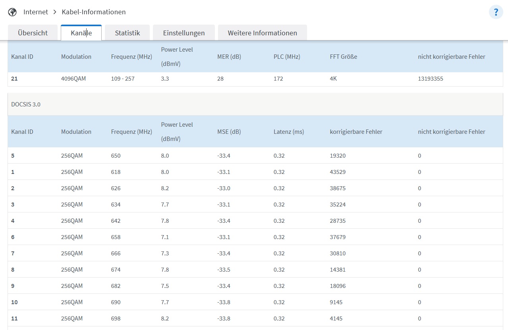This screenshot has height=330, width=508.
Task: Click the FFT Größe column header
Action: [x=343, y=57]
